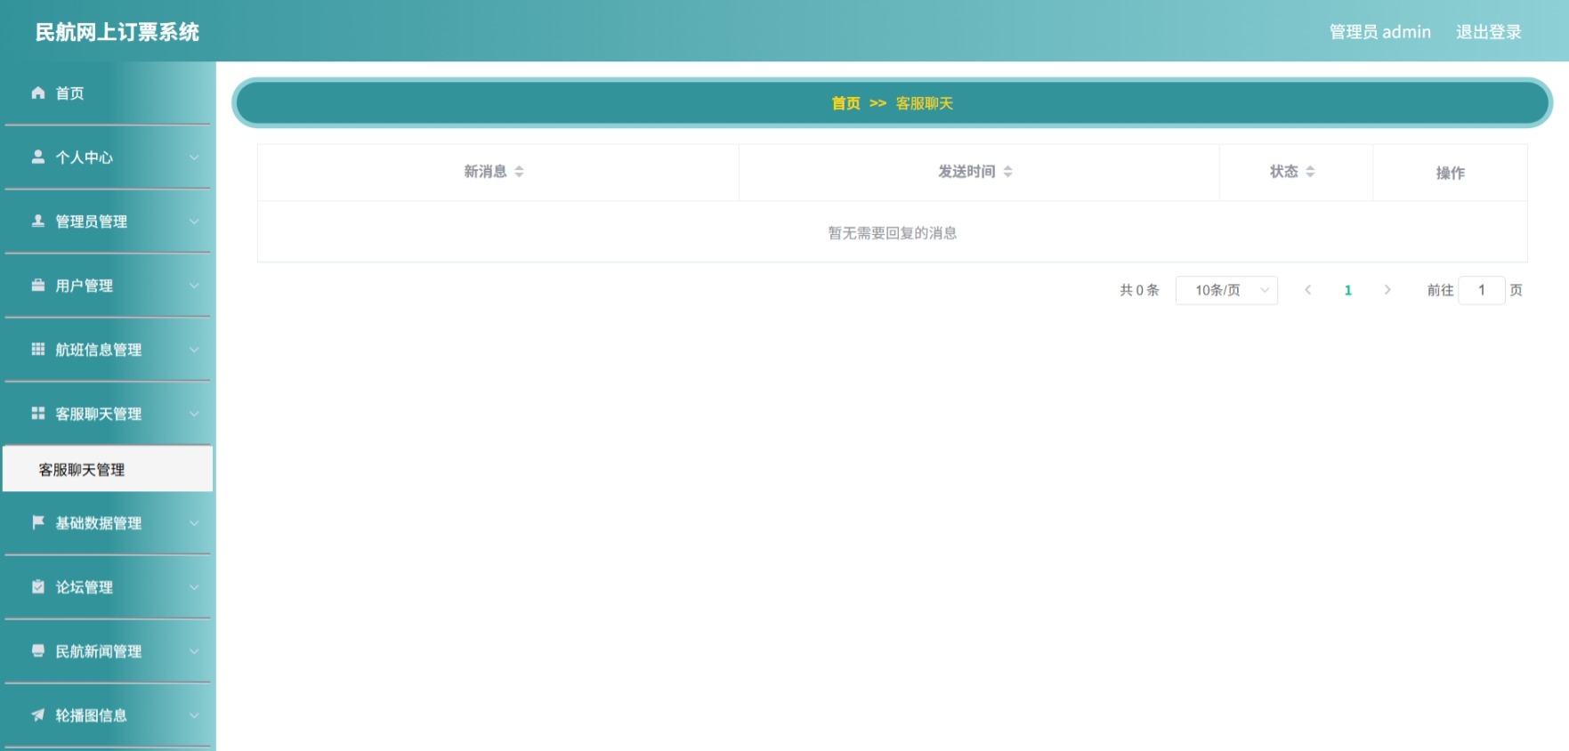Click the 民航网上订票系统 title
1569x751 pixels.
coord(117,32)
